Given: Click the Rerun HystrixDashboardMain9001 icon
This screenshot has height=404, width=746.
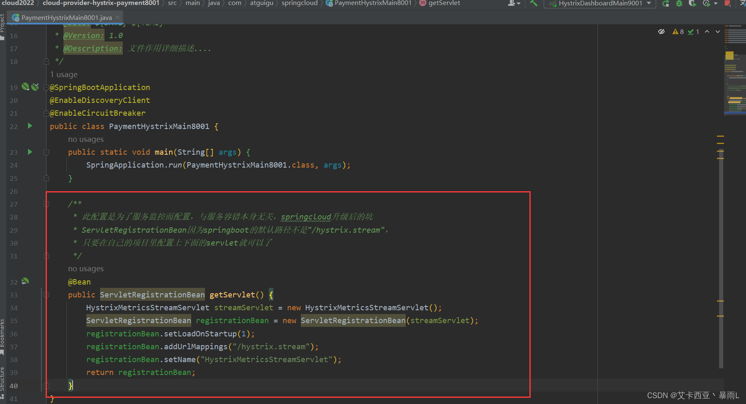Looking at the screenshot, I should pos(666,3).
